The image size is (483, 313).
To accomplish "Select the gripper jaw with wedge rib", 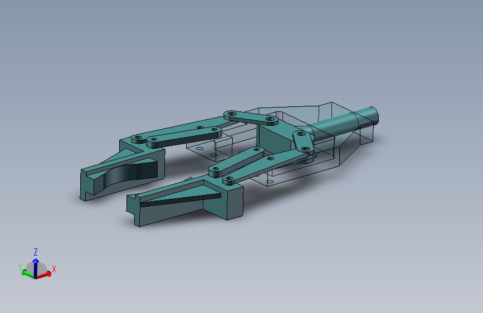I will [185, 201].
